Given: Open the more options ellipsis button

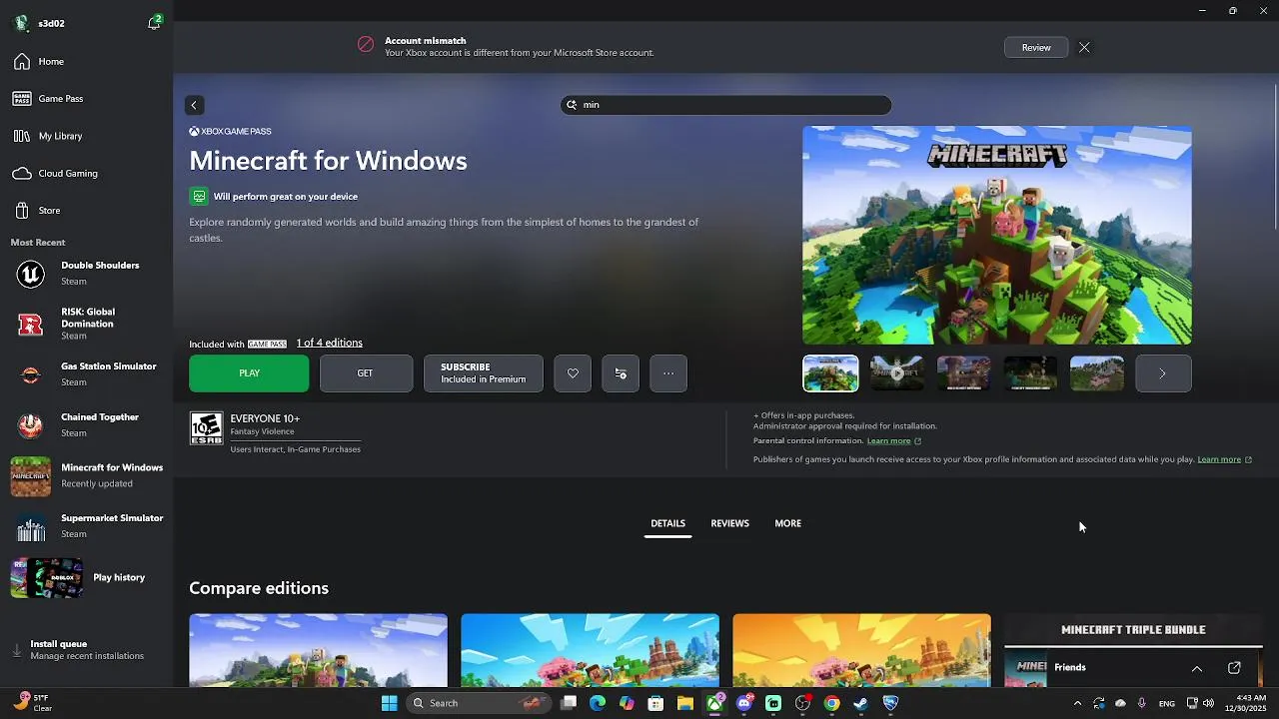Looking at the screenshot, I should 668,373.
